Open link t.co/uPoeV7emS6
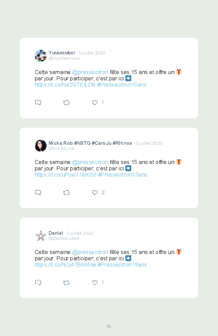The width and height of the screenshot is (218, 336). tap(65, 175)
